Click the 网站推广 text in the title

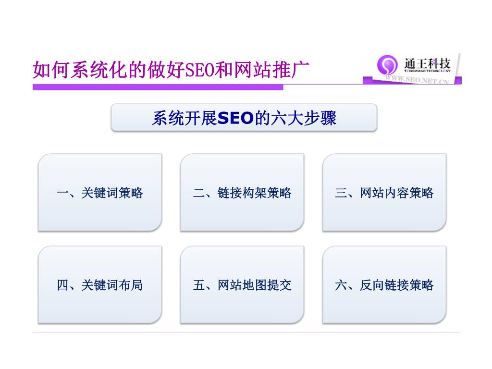pos(272,70)
